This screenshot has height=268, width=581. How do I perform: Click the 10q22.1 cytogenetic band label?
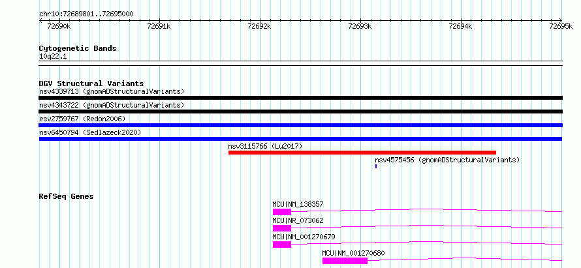(x=53, y=57)
